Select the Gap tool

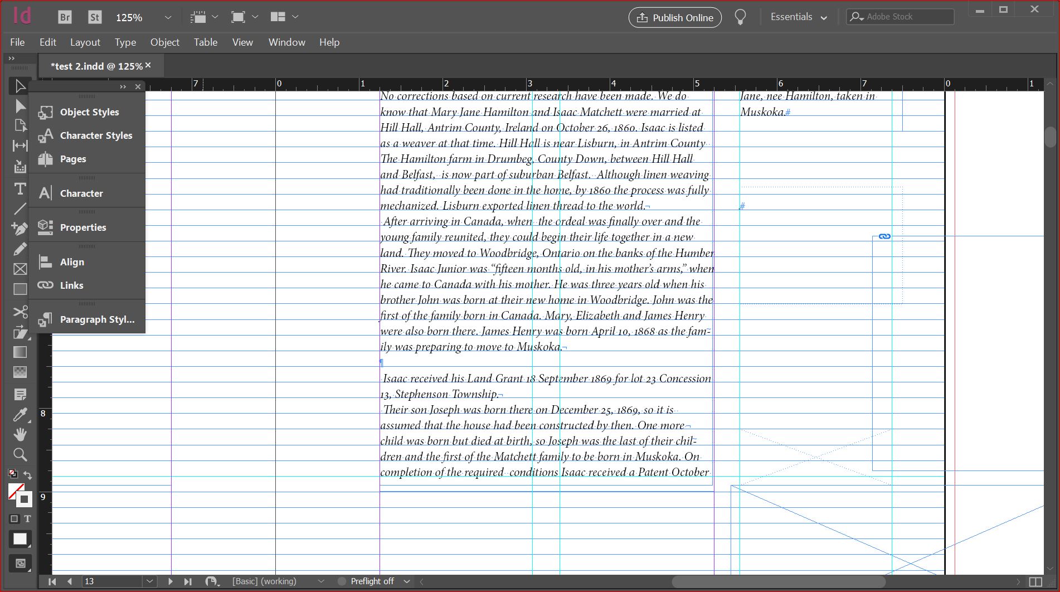20,145
